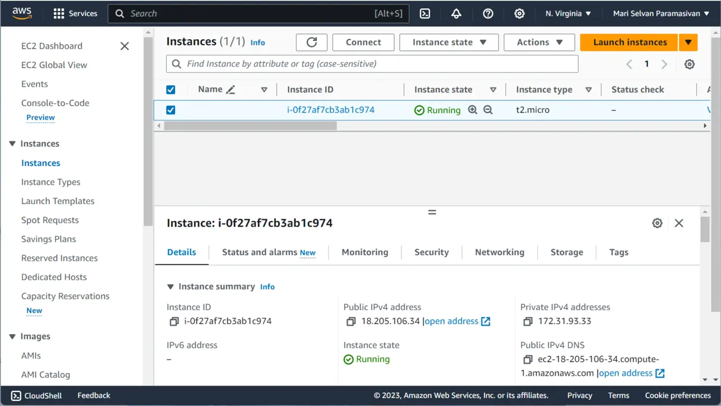Open EC2 Global View in sidebar

click(54, 65)
